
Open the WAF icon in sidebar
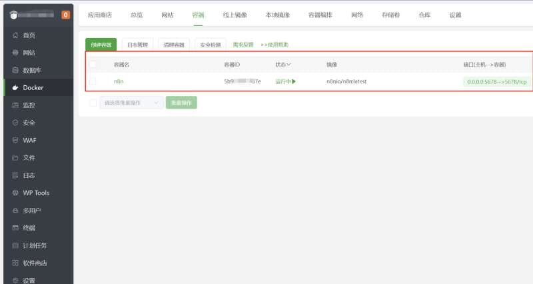pyautogui.click(x=15, y=140)
